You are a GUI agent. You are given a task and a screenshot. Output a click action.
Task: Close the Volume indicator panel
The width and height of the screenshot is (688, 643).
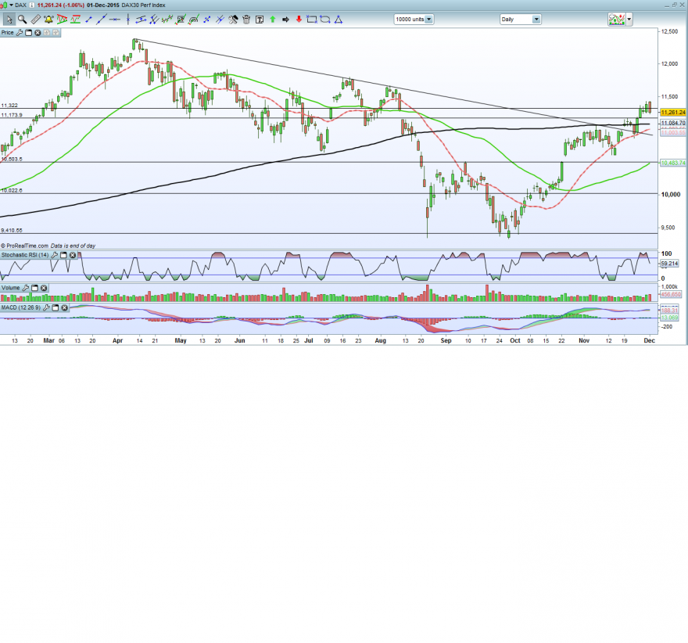click(x=44, y=288)
